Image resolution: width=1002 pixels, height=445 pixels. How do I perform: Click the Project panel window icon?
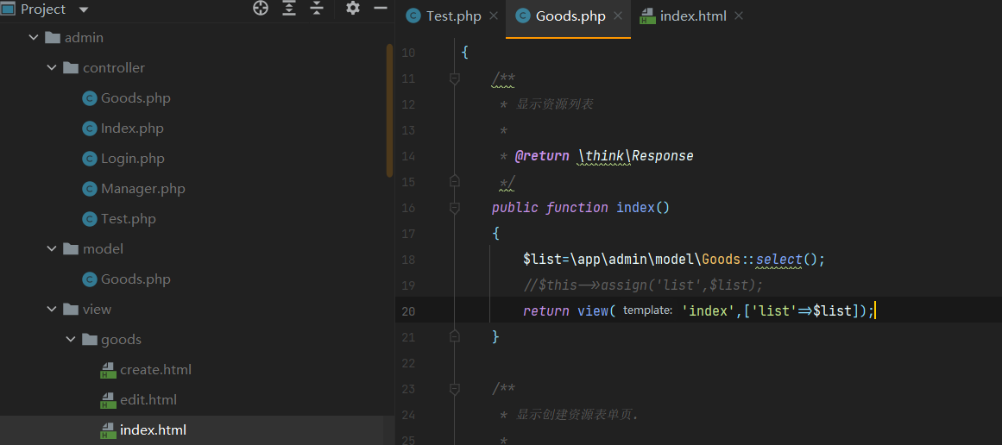[x=8, y=9]
